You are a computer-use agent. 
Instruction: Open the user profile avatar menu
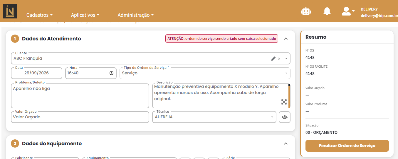click(x=348, y=11)
